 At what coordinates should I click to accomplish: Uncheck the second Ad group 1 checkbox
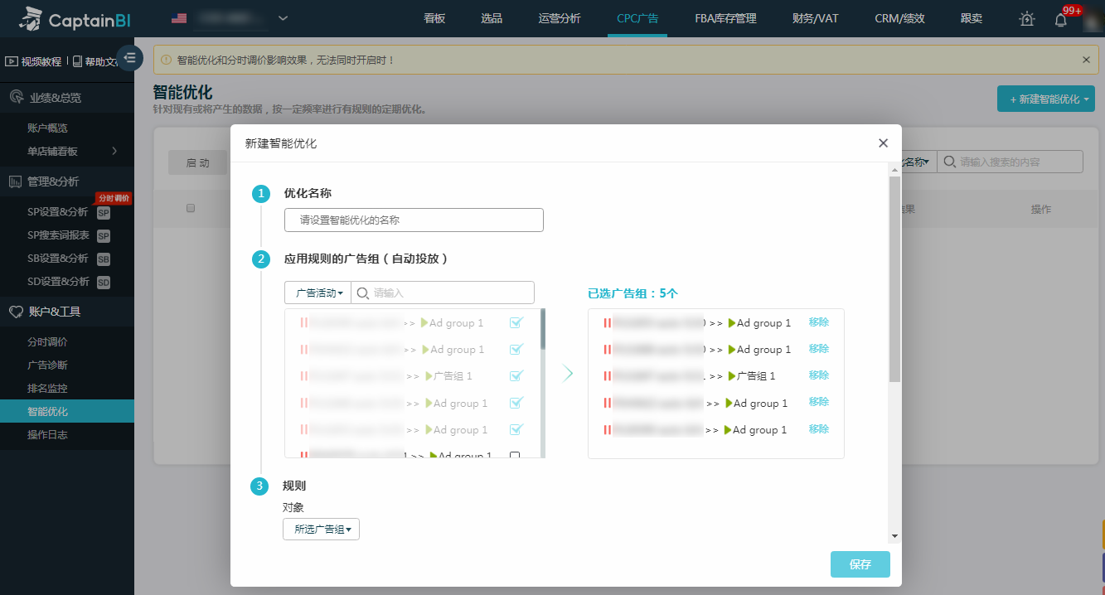[x=516, y=349]
